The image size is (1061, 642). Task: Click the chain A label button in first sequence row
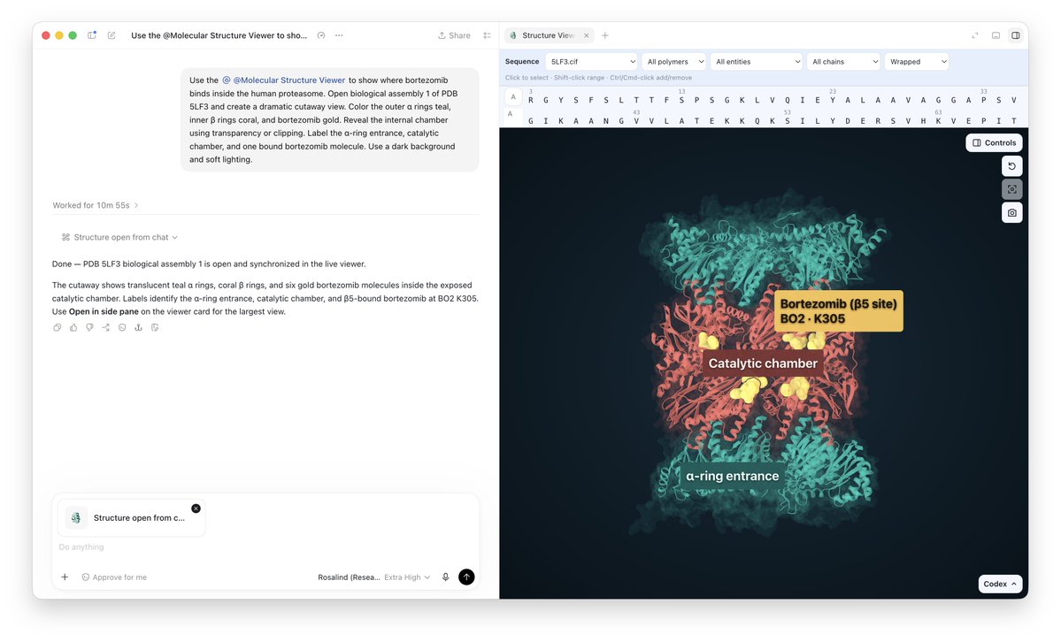pyautogui.click(x=513, y=97)
